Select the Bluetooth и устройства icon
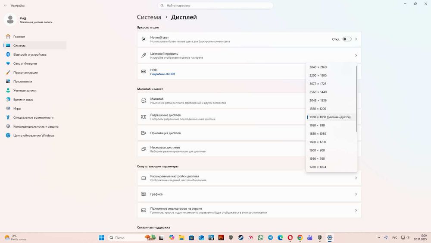 point(8,54)
